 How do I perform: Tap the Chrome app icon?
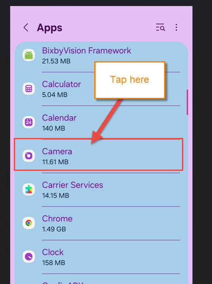point(29,223)
